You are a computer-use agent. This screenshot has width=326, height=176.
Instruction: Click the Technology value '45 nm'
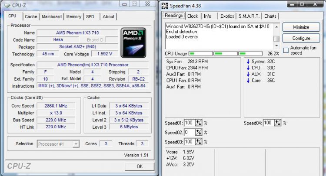click(x=48, y=54)
